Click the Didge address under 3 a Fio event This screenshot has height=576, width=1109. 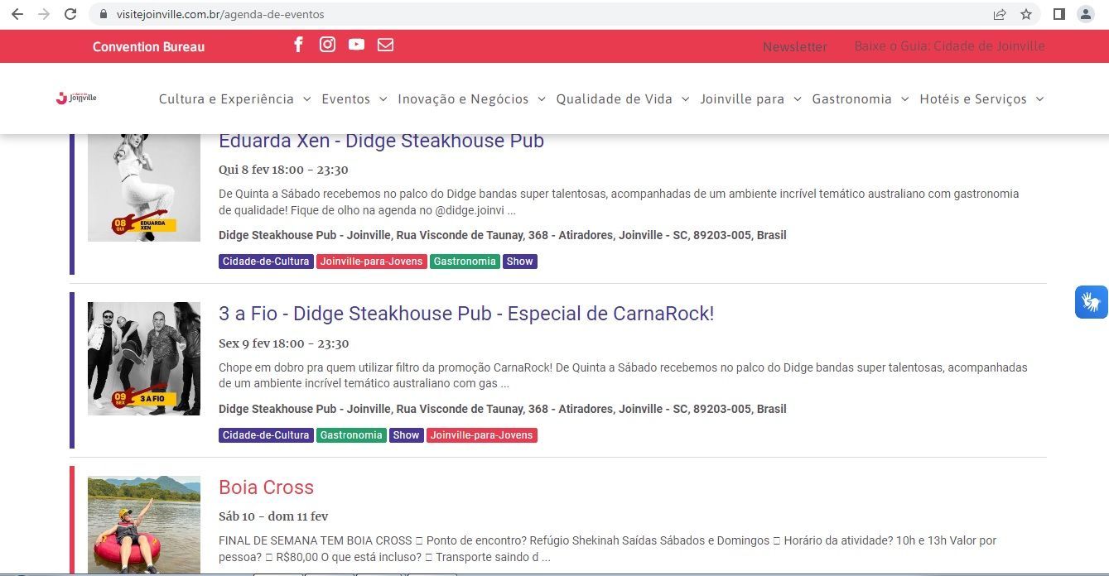503,409
